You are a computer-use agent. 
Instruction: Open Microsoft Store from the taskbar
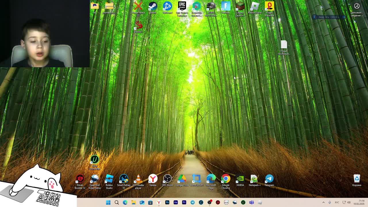click(150, 202)
